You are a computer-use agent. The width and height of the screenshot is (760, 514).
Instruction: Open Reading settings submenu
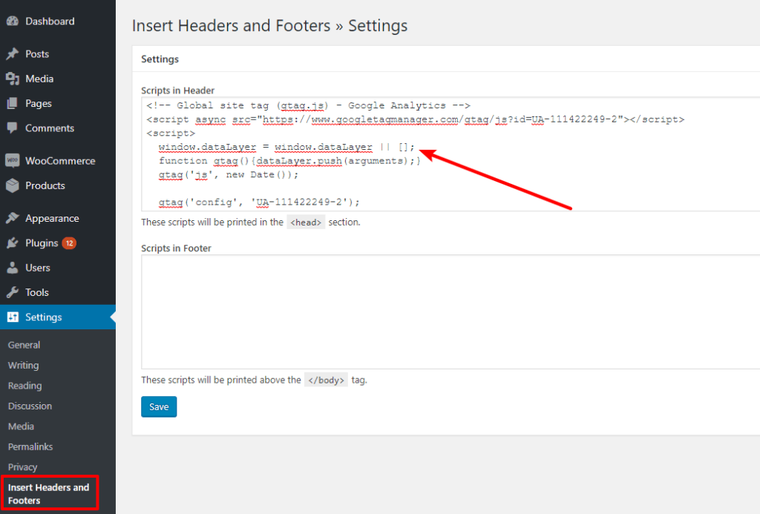tap(24, 386)
